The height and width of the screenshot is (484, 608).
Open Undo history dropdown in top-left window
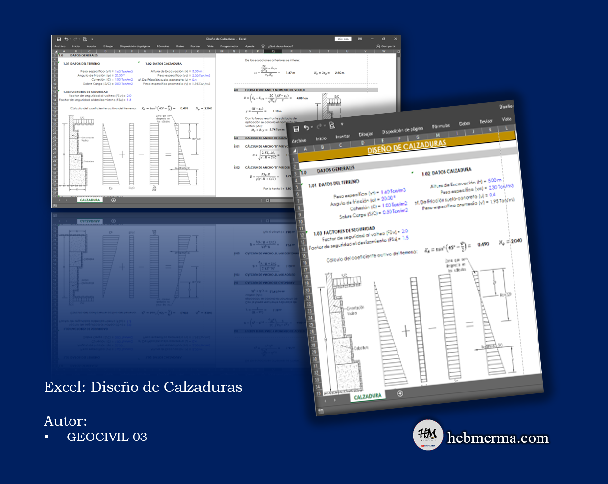pyautogui.click(x=70, y=39)
